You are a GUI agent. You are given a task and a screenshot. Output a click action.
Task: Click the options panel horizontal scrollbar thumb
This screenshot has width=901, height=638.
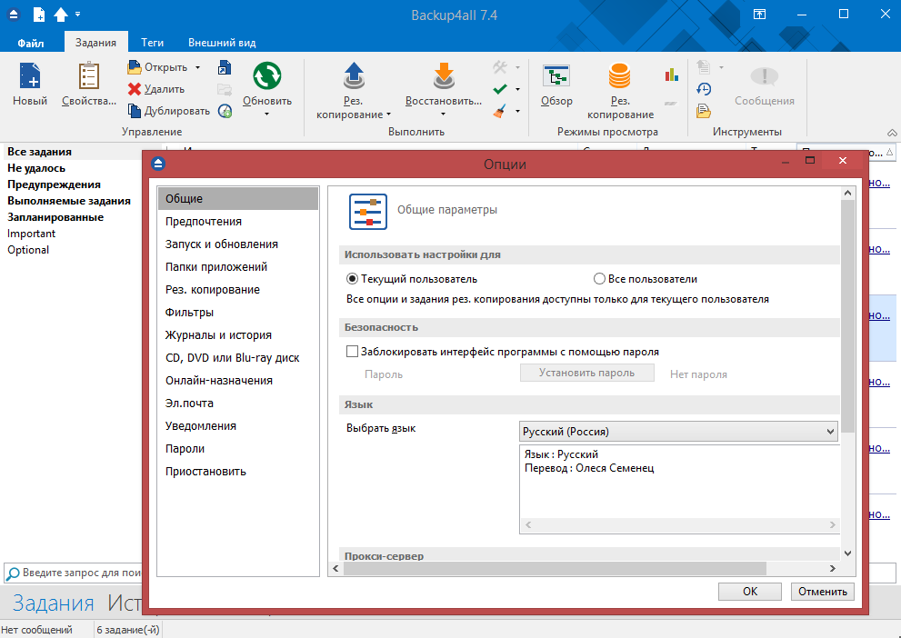point(556,569)
